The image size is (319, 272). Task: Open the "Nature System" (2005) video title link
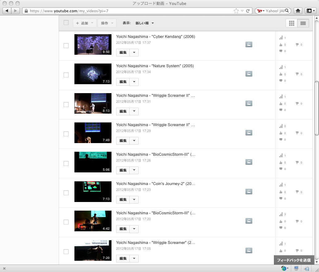155,66
